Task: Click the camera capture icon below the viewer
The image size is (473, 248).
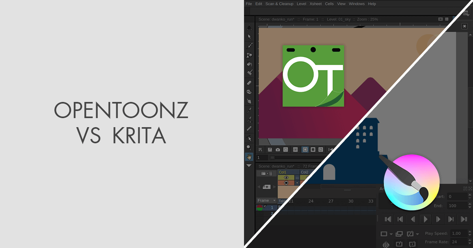Action: click(x=277, y=150)
